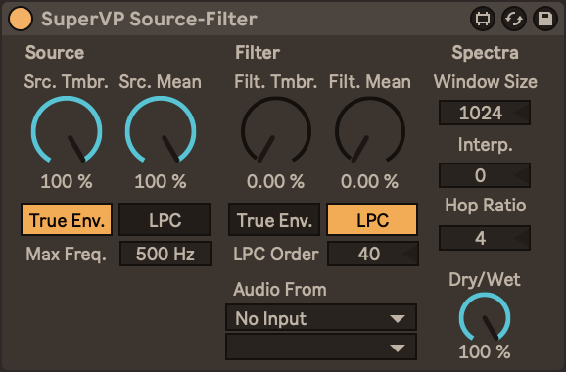The width and height of the screenshot is (566, 372).
Task: Select Filter True Env. mode
Action: point(274,219)
